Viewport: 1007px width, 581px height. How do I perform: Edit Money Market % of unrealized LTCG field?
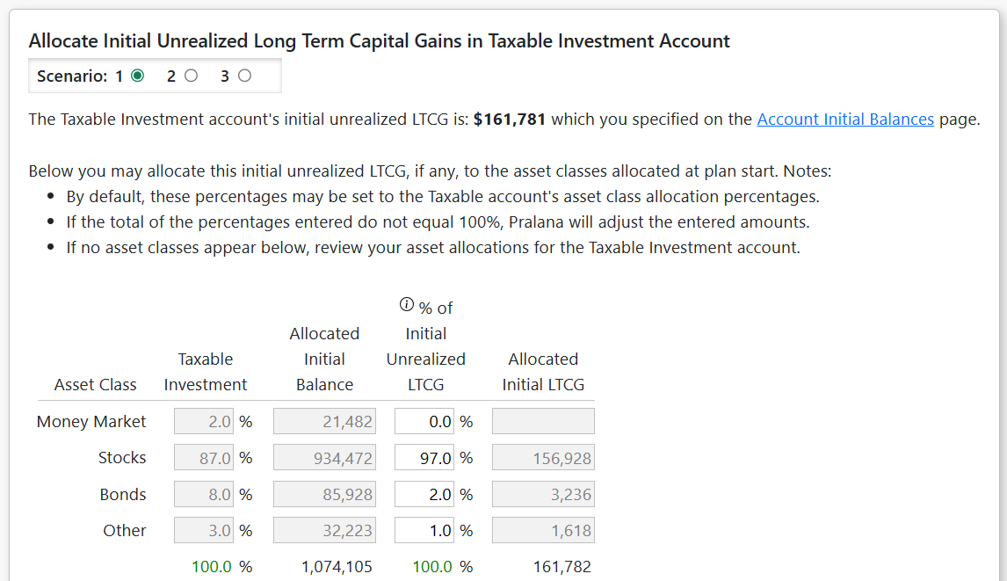424,422
